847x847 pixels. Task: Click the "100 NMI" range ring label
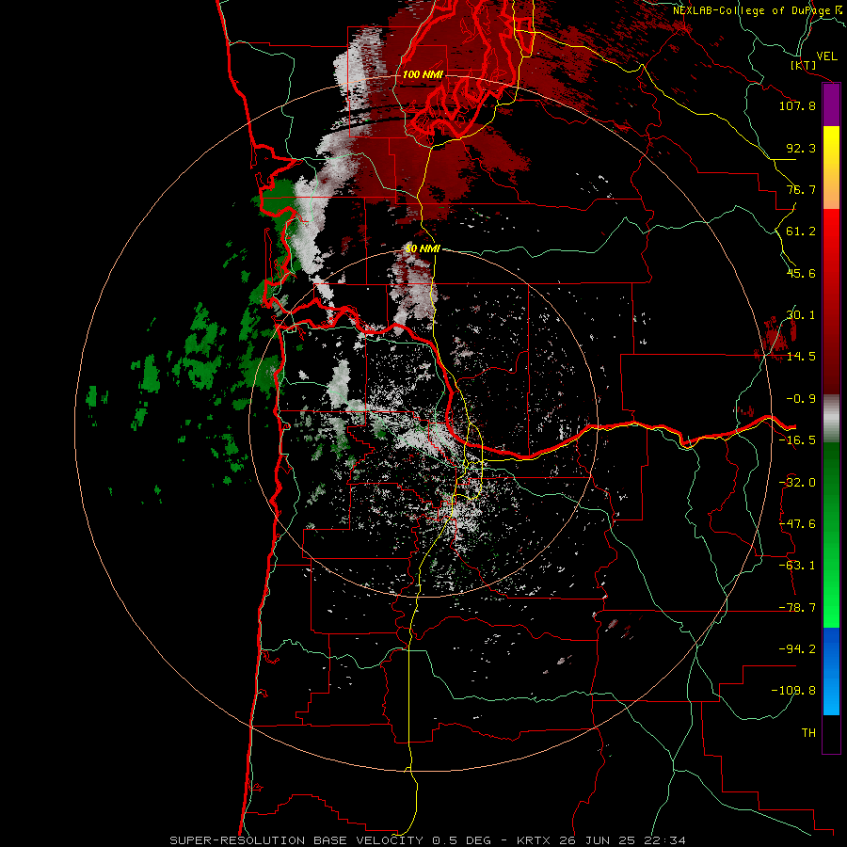point(422,74)
